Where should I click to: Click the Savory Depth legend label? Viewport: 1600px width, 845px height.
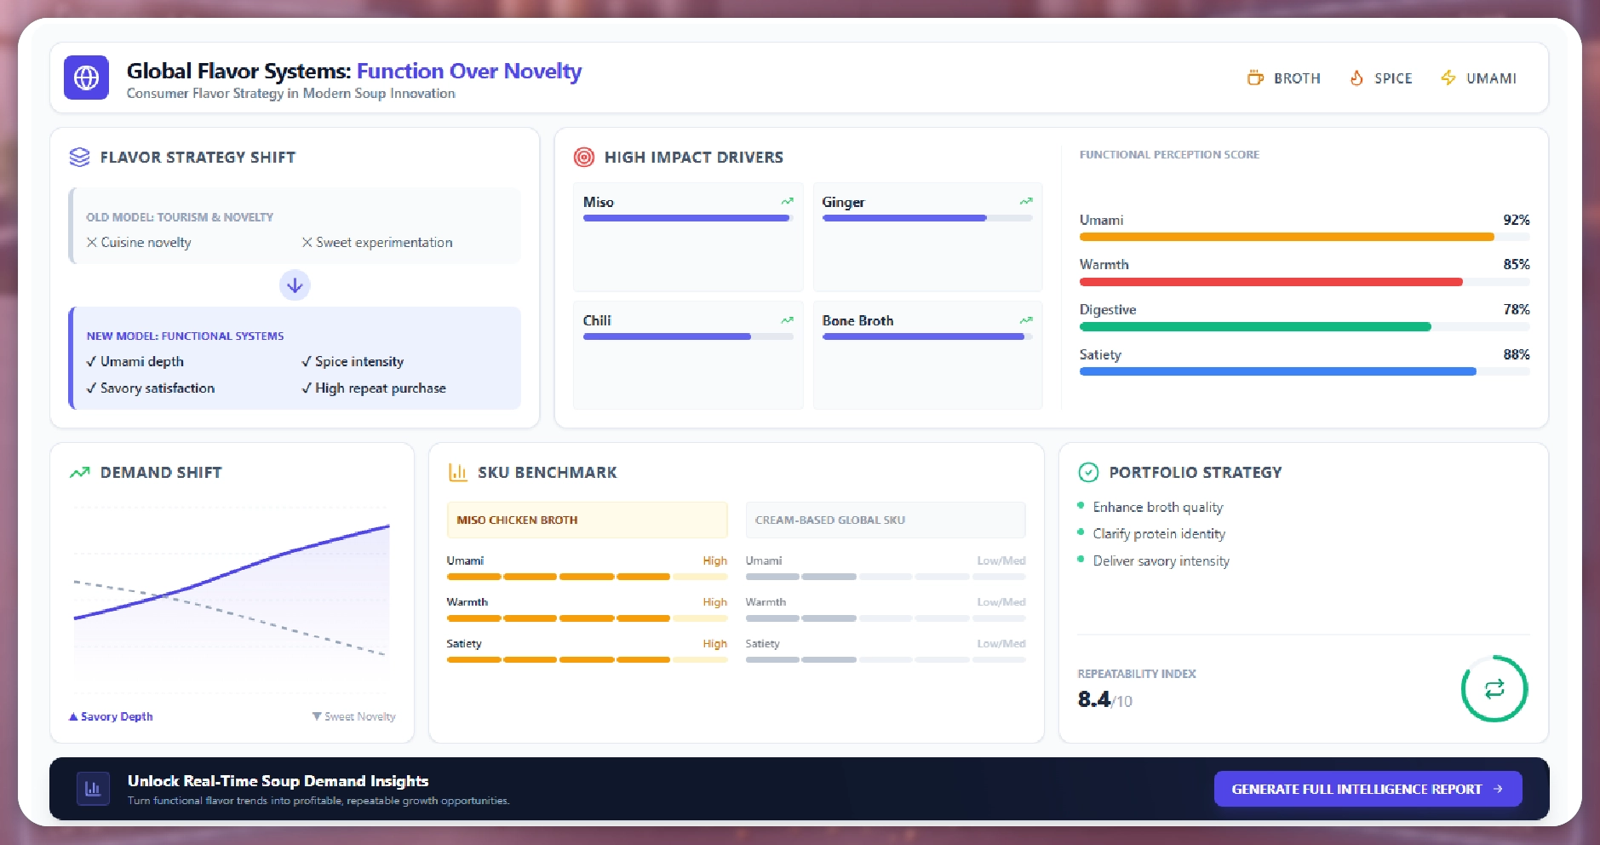(112, 716)
